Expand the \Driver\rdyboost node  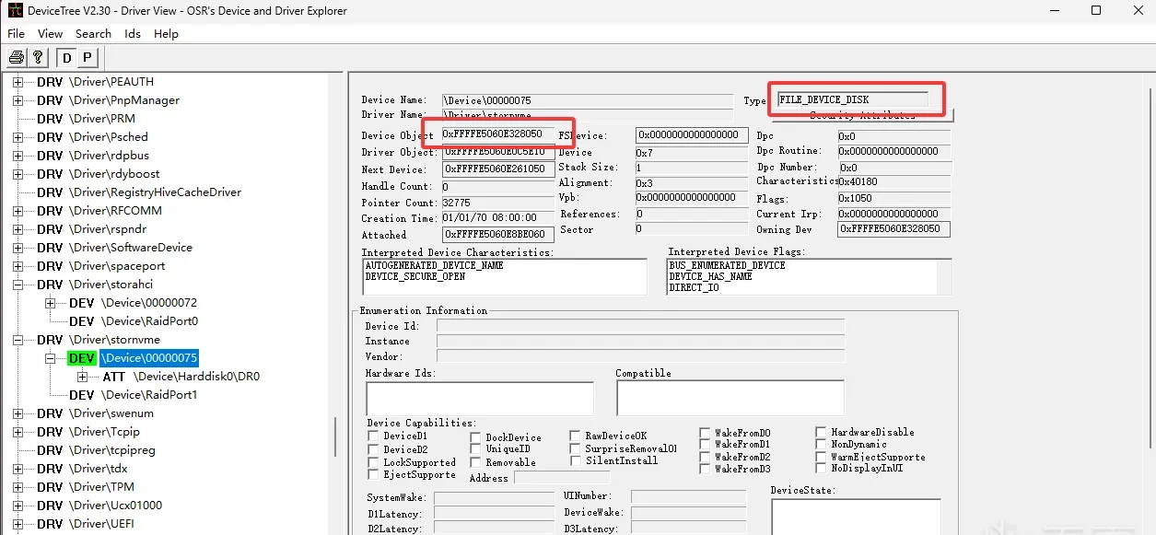coord(18,174)
